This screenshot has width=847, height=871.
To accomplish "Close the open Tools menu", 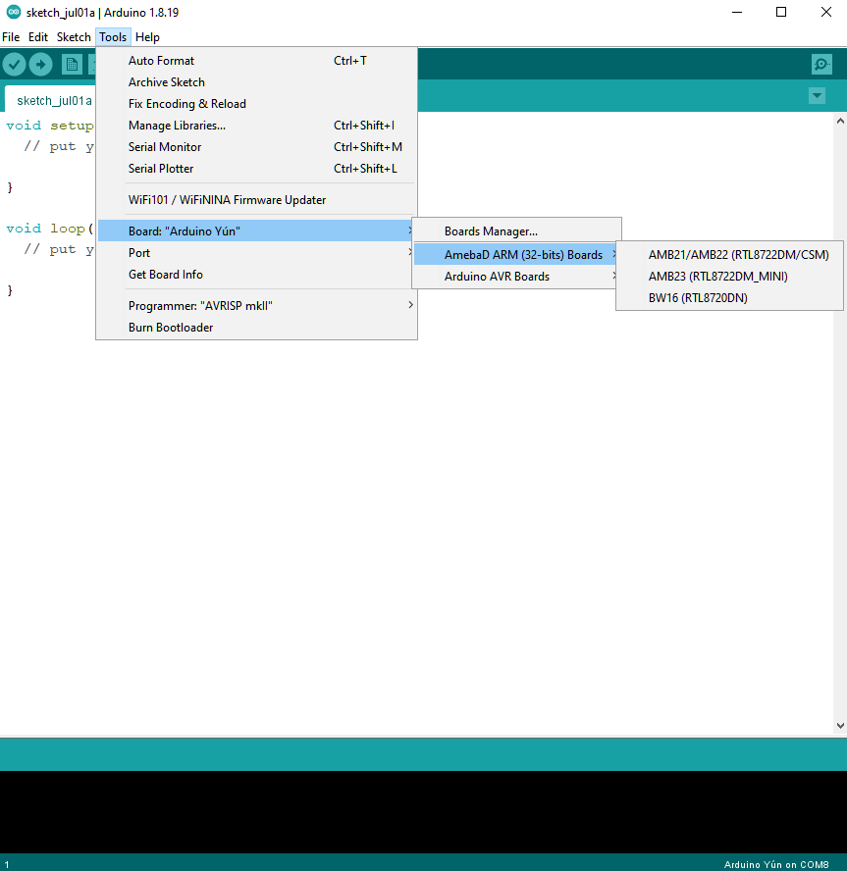I will click(x=113, y=37).
